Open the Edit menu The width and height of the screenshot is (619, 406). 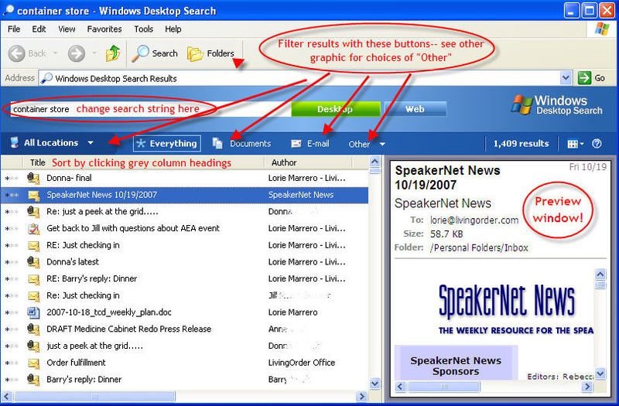point(39,29)
